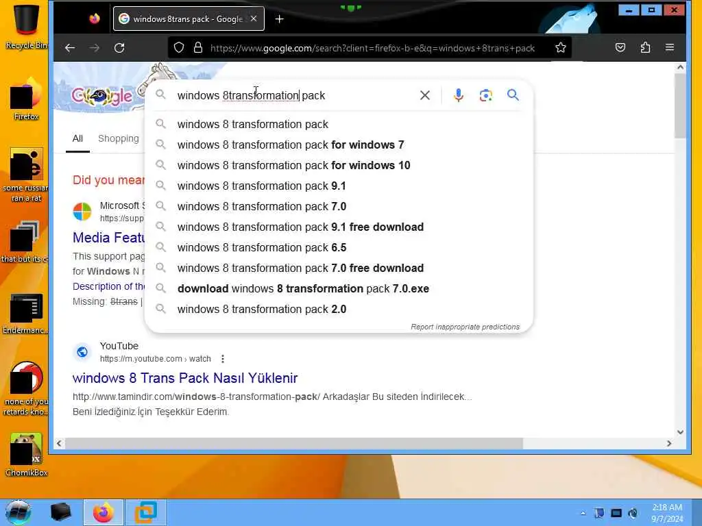Pick the suggestion 'pack 7.0 free download'
This screenshot has width=702, height=526.
pyautogui.click(x=339, y=268)
